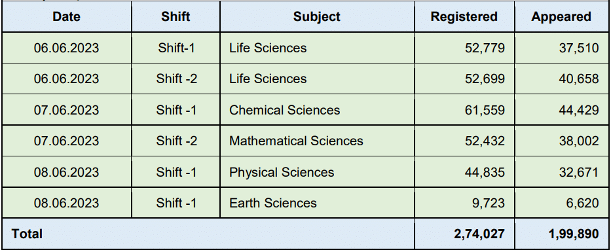Viewport: 611px width, 250px height.
Task: Click the registered value 61,559
Action: [x=485, y=110]
